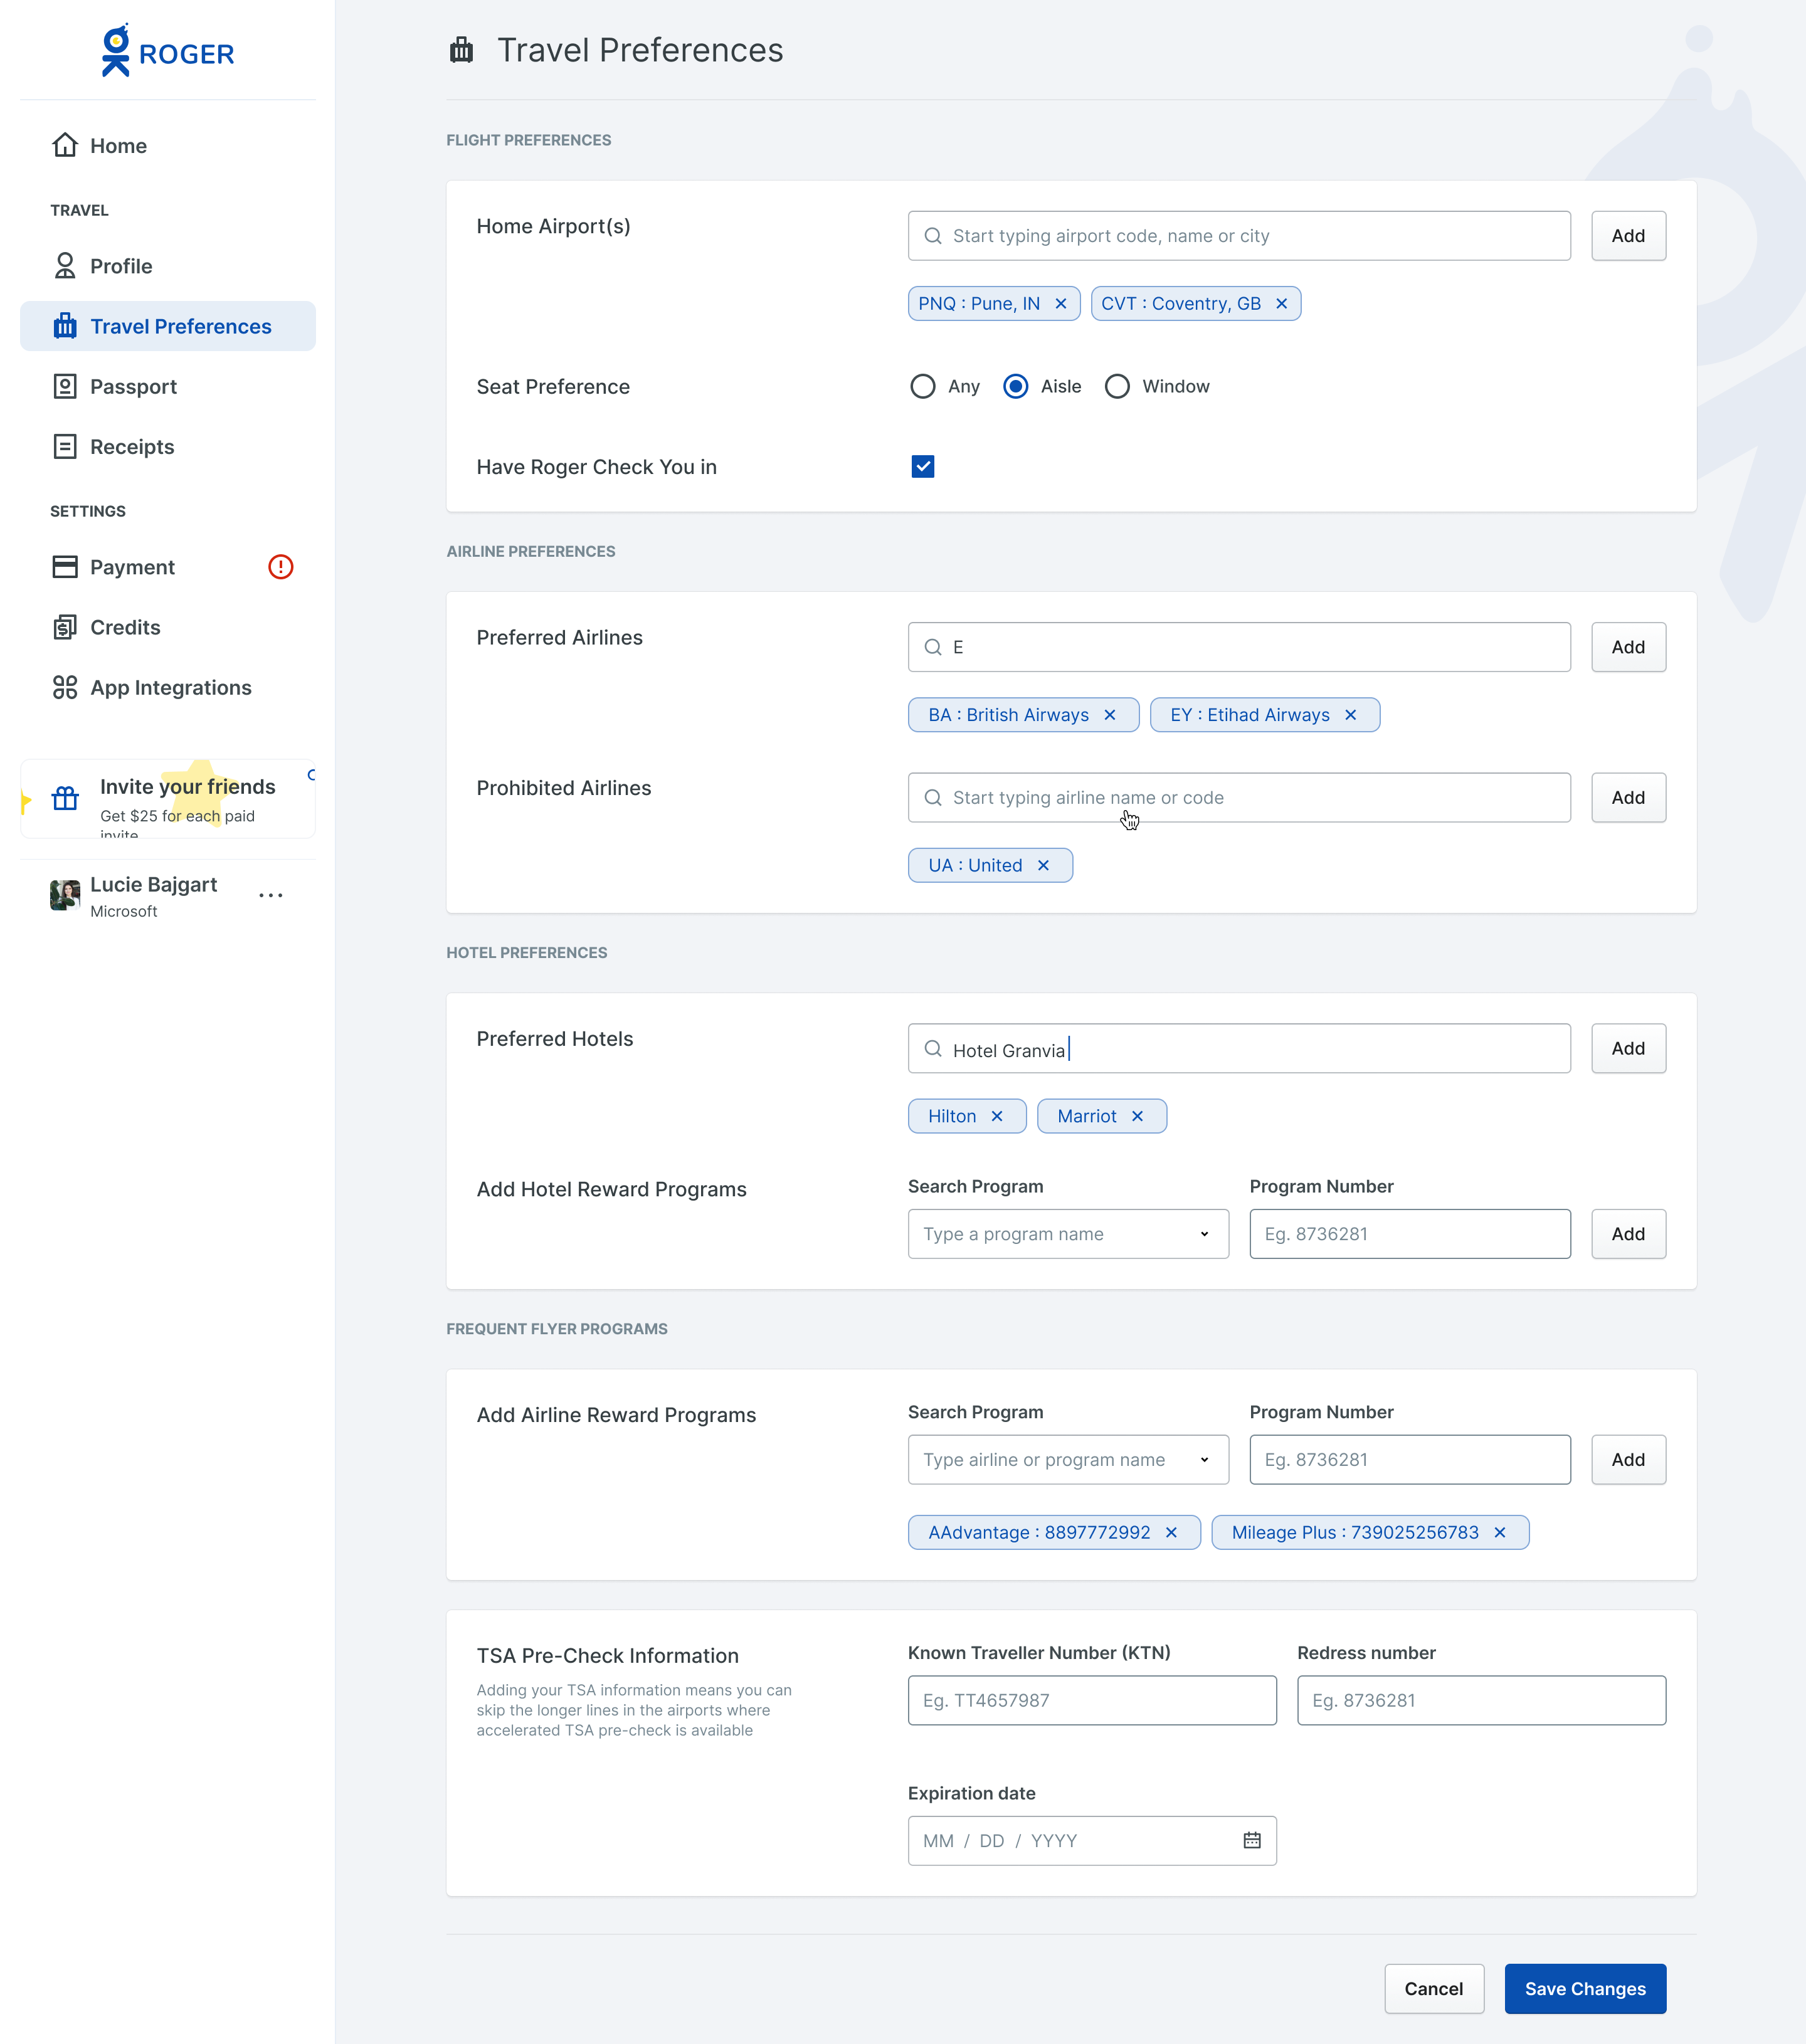Click the Known Traveller Number field
The width and height of the screenshot is (1806, 2044).
click(1091, 1701)
